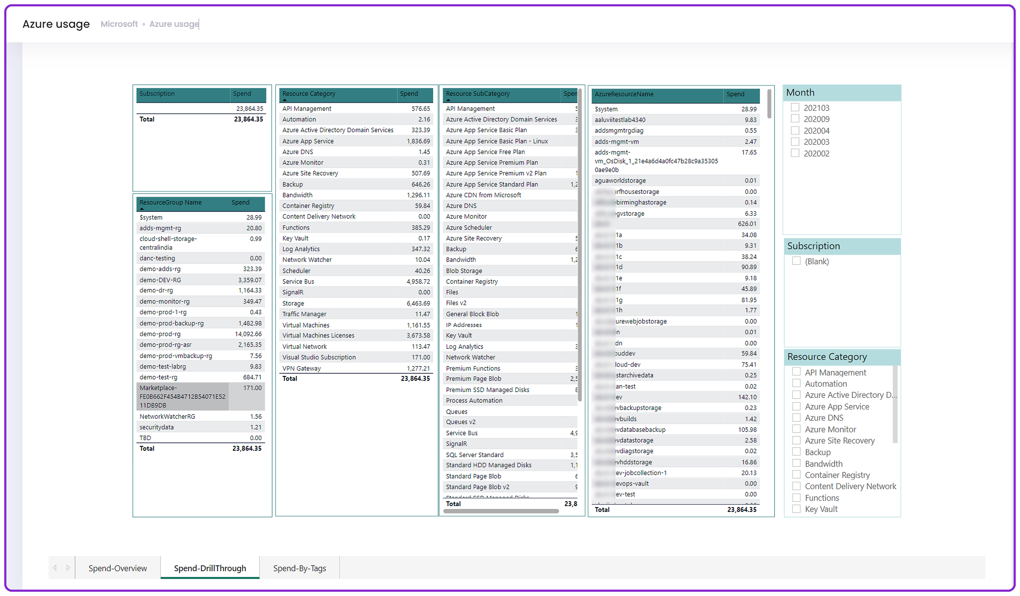
Task: Select the aaluviitestlab4340 resource row
Action: pyautogui.click(x=675, y=120)
